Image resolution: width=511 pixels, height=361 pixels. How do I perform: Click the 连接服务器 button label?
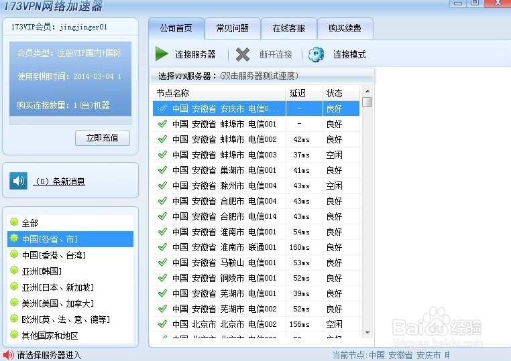point(195,54)
